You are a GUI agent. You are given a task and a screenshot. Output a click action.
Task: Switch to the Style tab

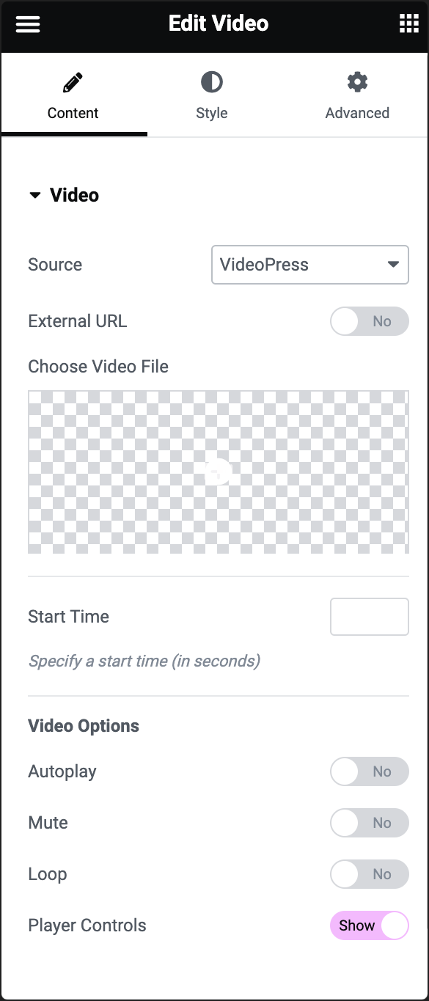(x=211, y=95)
